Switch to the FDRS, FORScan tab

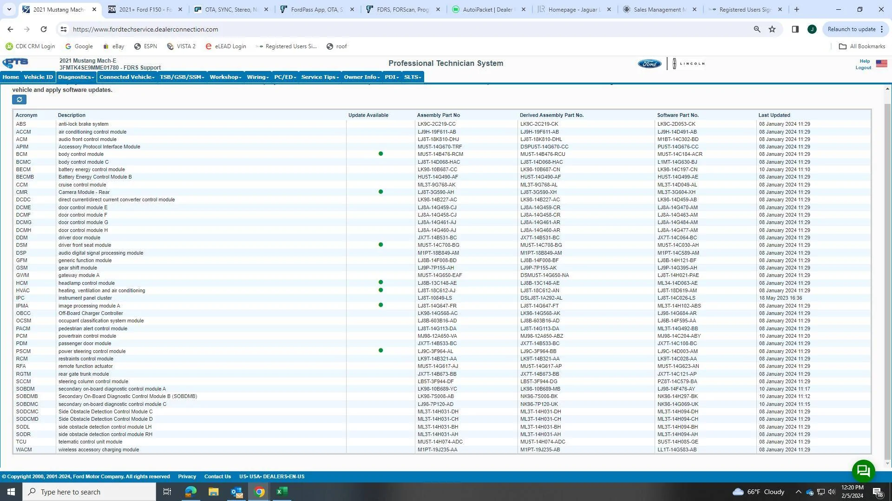point(403,9)
